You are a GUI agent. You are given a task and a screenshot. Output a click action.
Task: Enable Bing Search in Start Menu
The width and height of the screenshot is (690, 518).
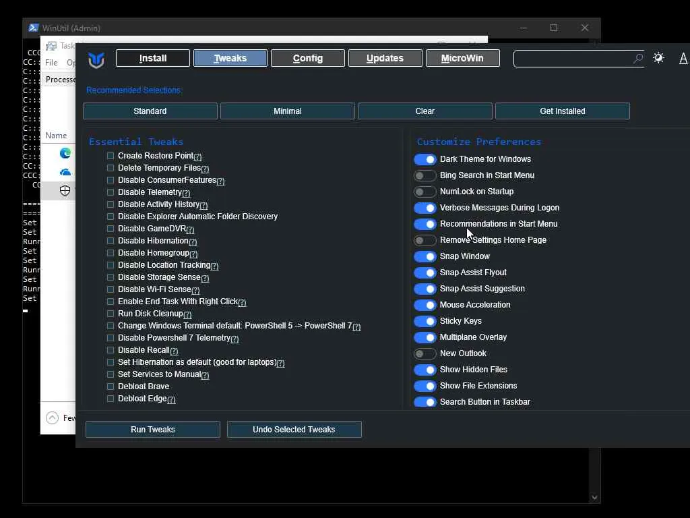[425, 176]
